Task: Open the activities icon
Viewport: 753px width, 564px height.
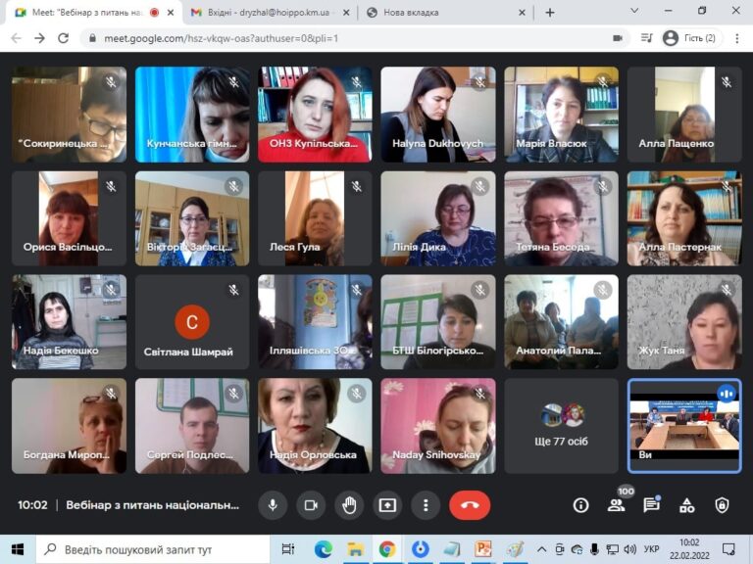Action: (686, 505)
